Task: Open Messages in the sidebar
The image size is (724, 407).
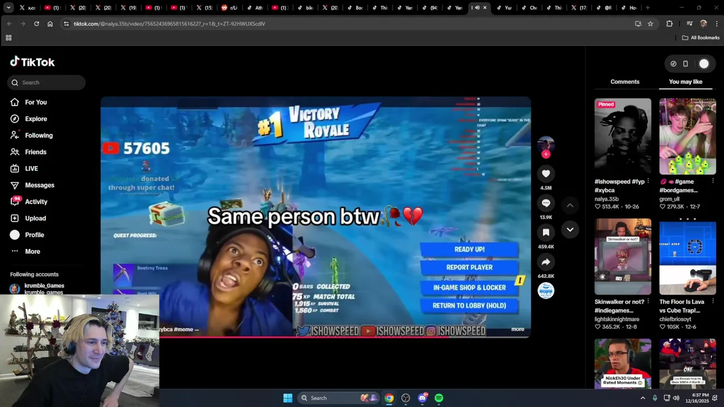Action: pyautogui.click(x=32, y=185)
